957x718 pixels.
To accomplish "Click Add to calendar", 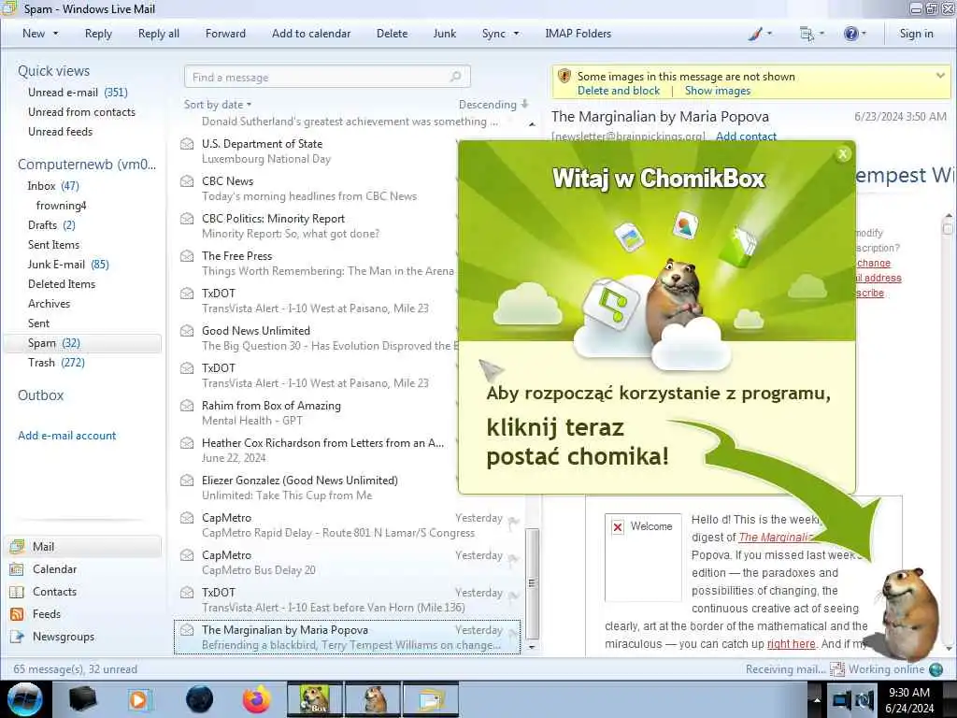I will (x=311, y=34).
